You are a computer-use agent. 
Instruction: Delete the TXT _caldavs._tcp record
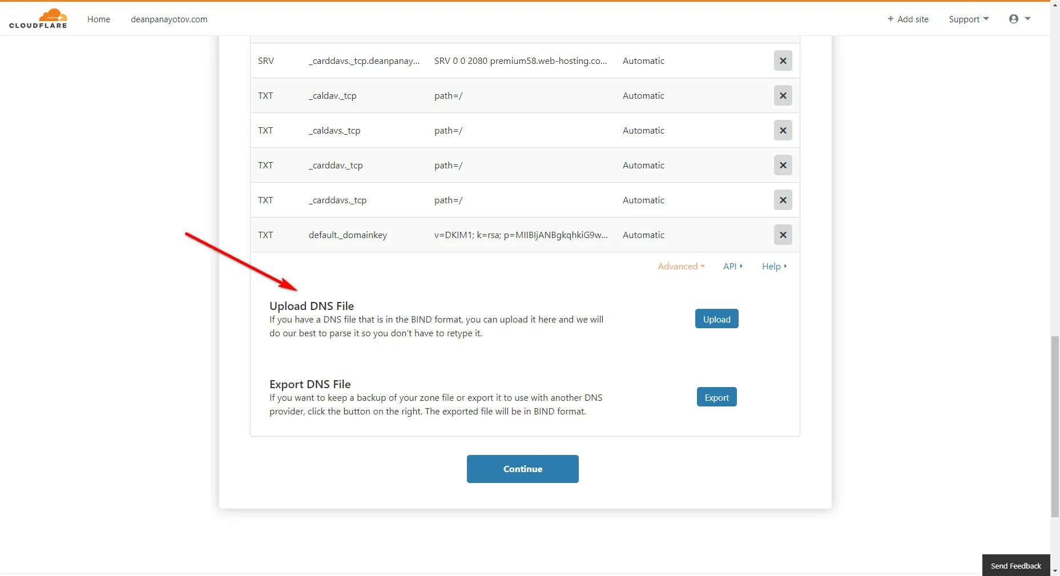tap(783, 130)
